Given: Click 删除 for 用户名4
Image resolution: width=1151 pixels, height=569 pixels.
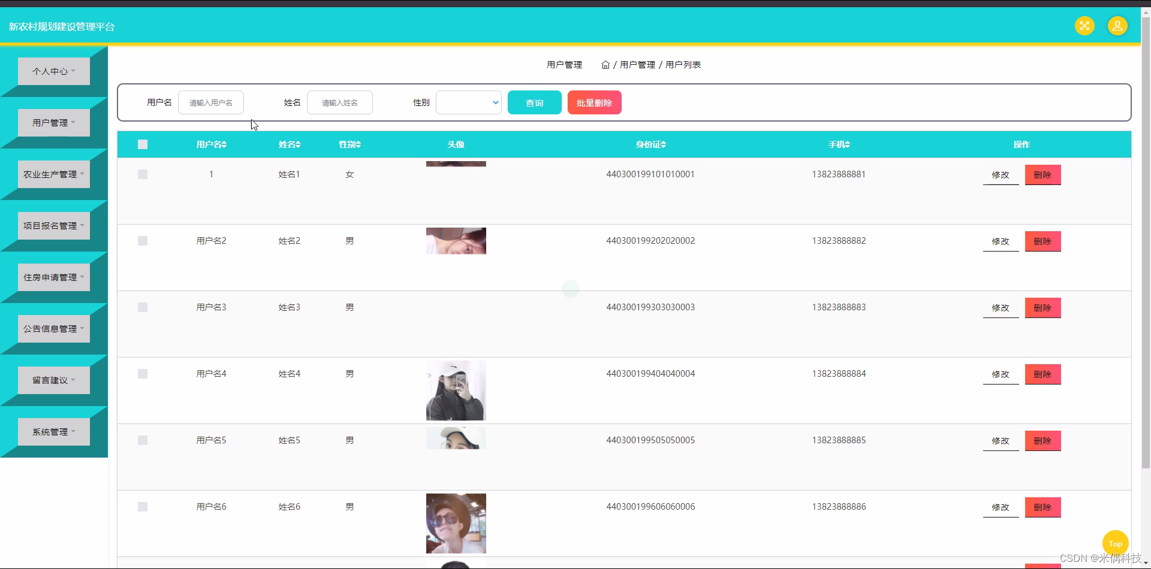Looking at the screenshot, I should coord(1043,374).
